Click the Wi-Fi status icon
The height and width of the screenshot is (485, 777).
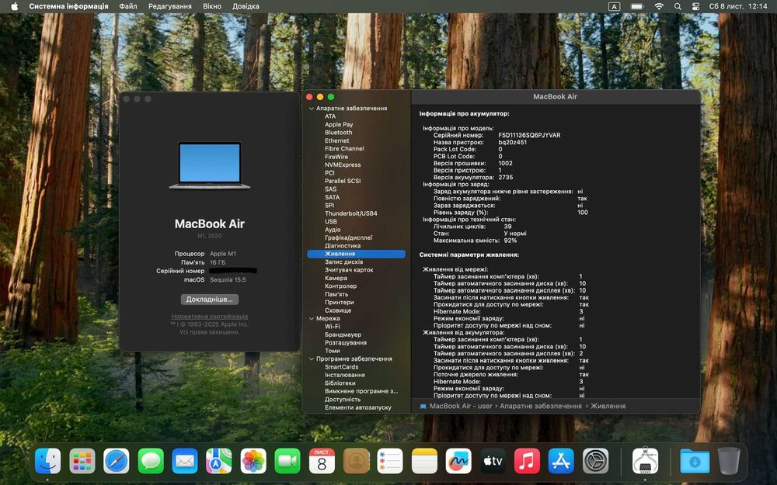[x=659, y=6]
